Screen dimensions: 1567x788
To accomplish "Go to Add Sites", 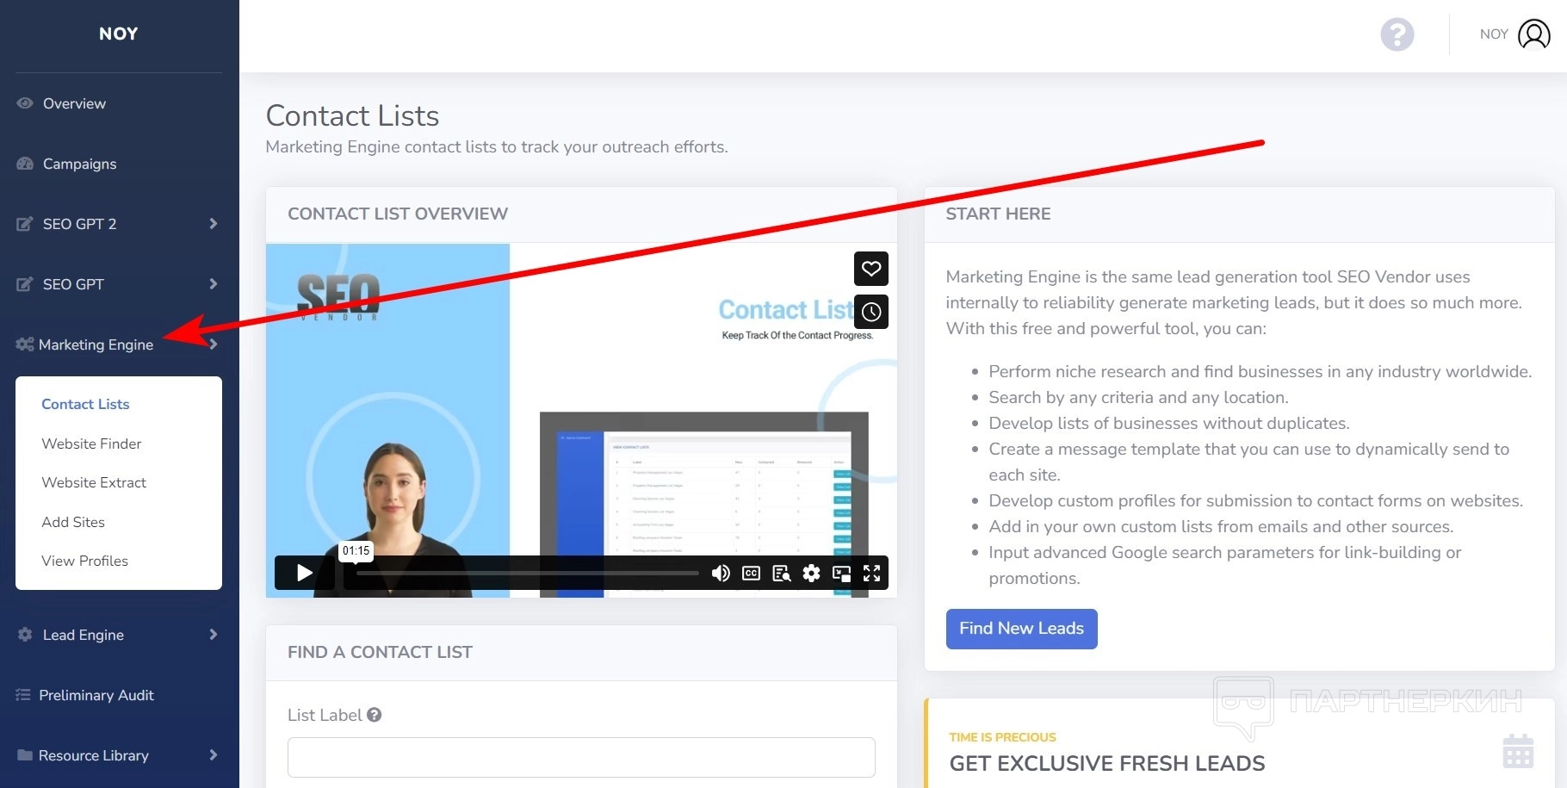I will click(73, 522).
